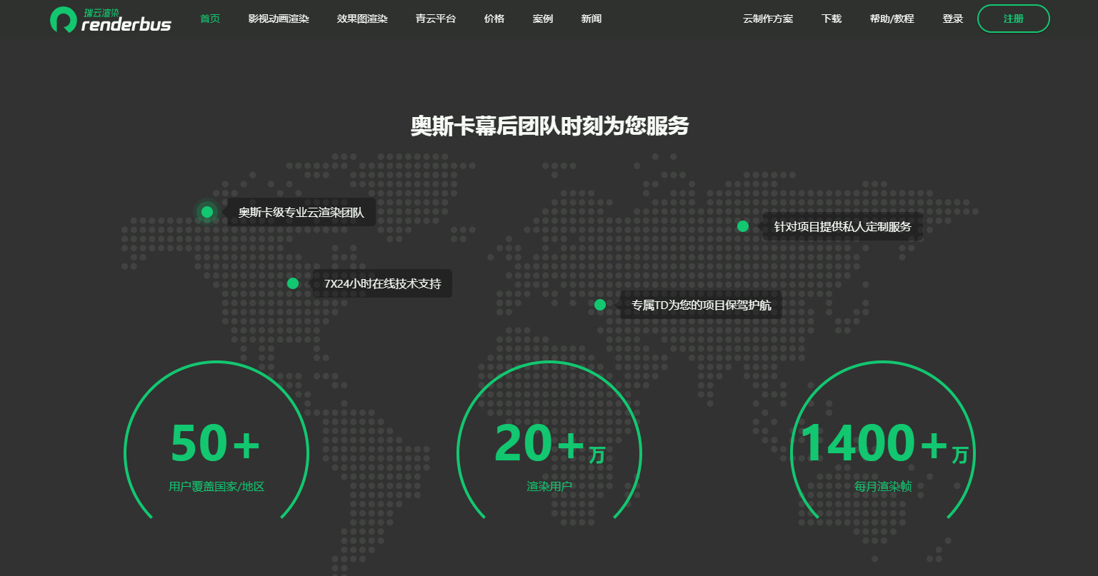Viewport: 1098px width, 576px height.
Task: Click green dot beside 7X24小时在线技术支持
Action: click(293, 283)
